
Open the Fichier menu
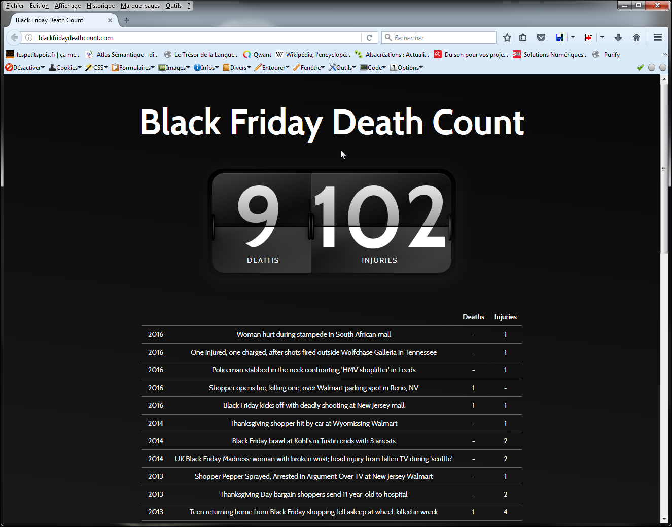[x=15, y=6]
